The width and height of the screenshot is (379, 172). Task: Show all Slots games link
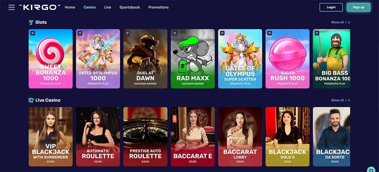pyautogui.click(x=337, y=22)
